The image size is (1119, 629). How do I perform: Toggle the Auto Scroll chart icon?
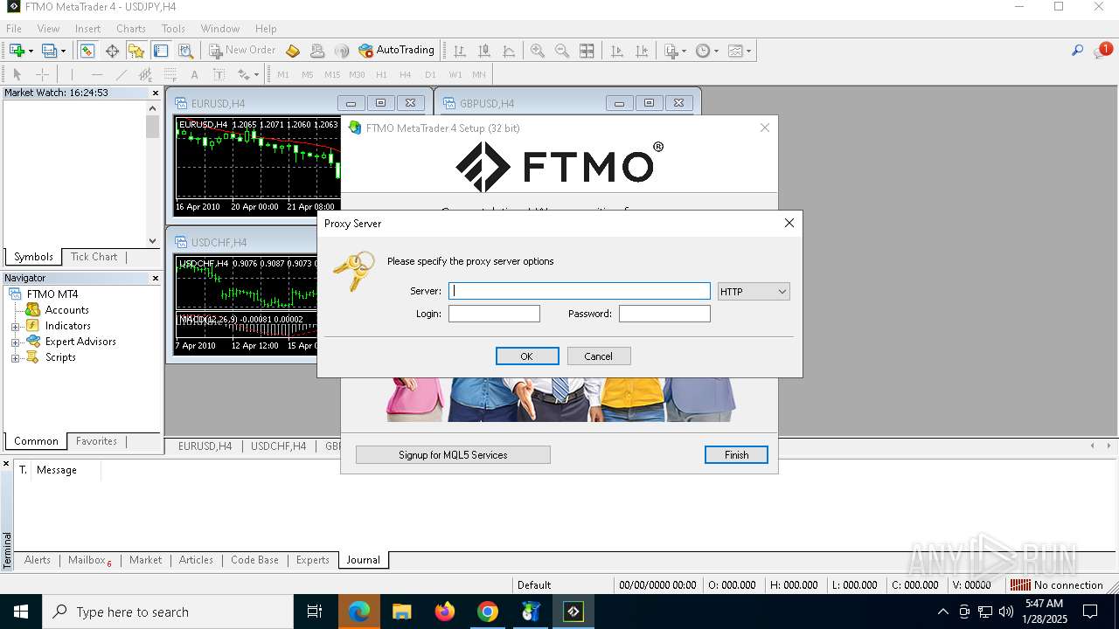[x=617, y=51]
